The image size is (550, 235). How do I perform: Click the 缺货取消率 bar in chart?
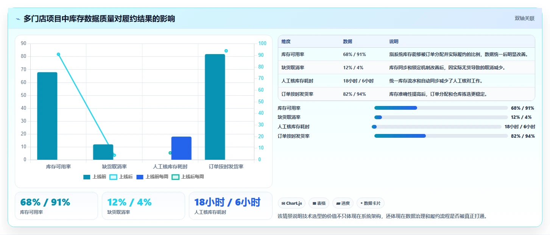coord(103,152)
